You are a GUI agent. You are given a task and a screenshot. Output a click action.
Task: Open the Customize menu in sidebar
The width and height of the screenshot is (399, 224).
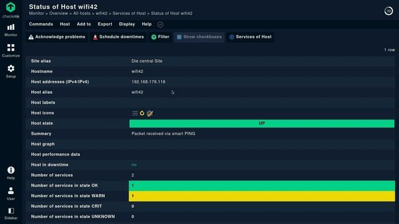tap(11, 50)
